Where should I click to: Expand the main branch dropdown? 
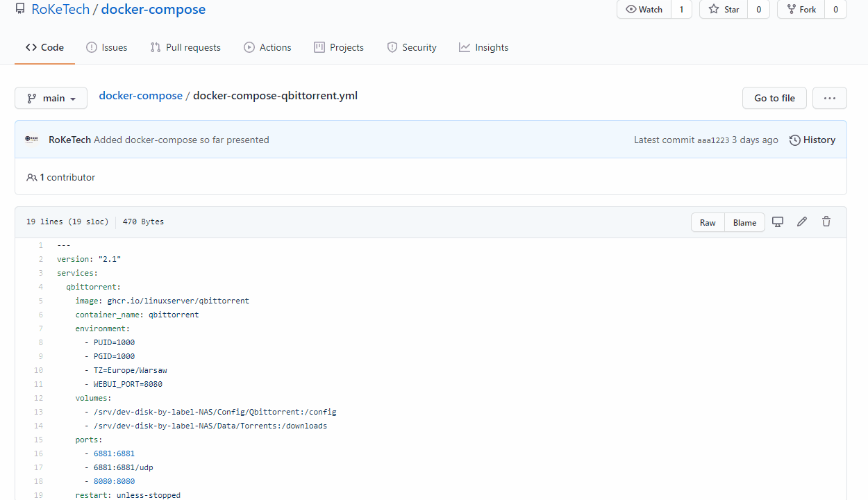(51, 98)
